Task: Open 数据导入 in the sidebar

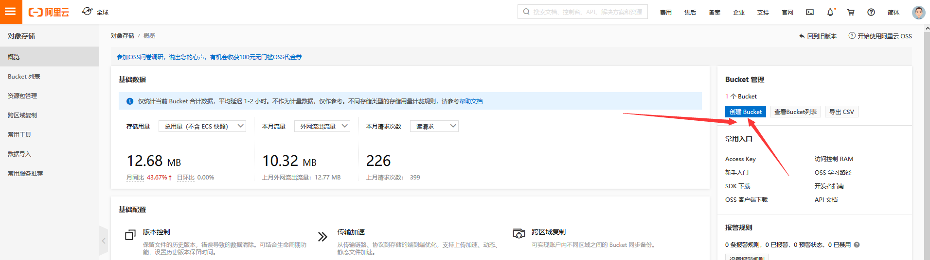Action: point(50,154)
